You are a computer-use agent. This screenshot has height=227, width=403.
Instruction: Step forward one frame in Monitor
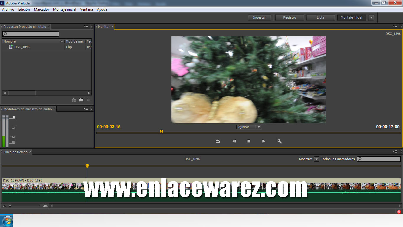[x=263, y=141]
